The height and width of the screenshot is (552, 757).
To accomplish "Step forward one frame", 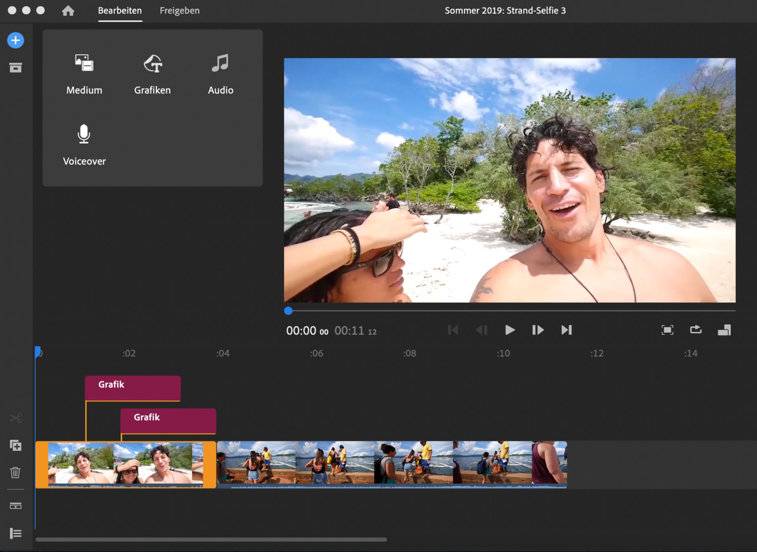I will click(538, 330).
